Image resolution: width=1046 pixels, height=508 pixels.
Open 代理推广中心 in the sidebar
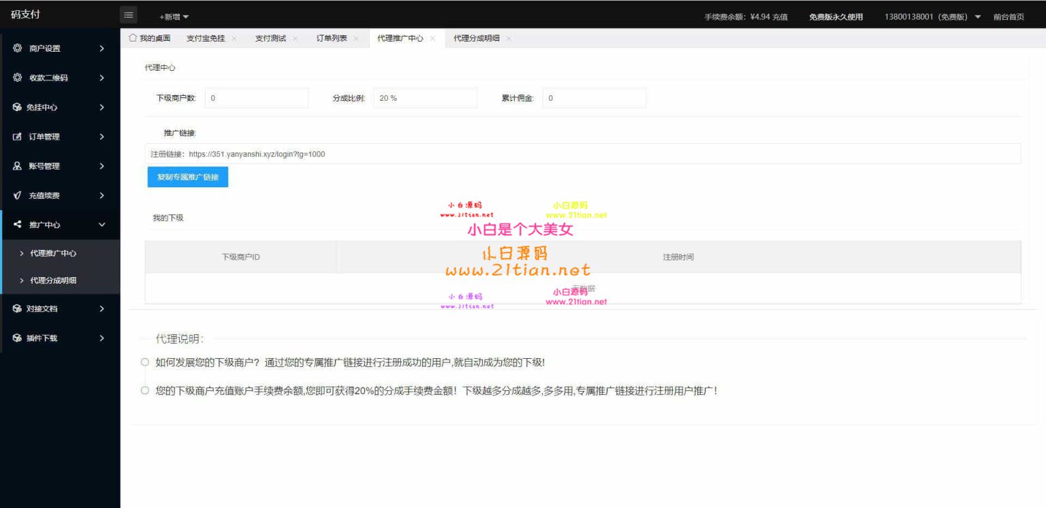(x=60, y=253)
